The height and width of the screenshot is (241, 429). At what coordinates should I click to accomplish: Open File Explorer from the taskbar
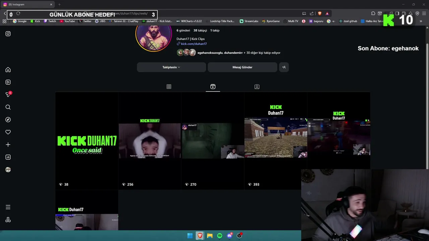pyautogui.click(x=210, y=236)
